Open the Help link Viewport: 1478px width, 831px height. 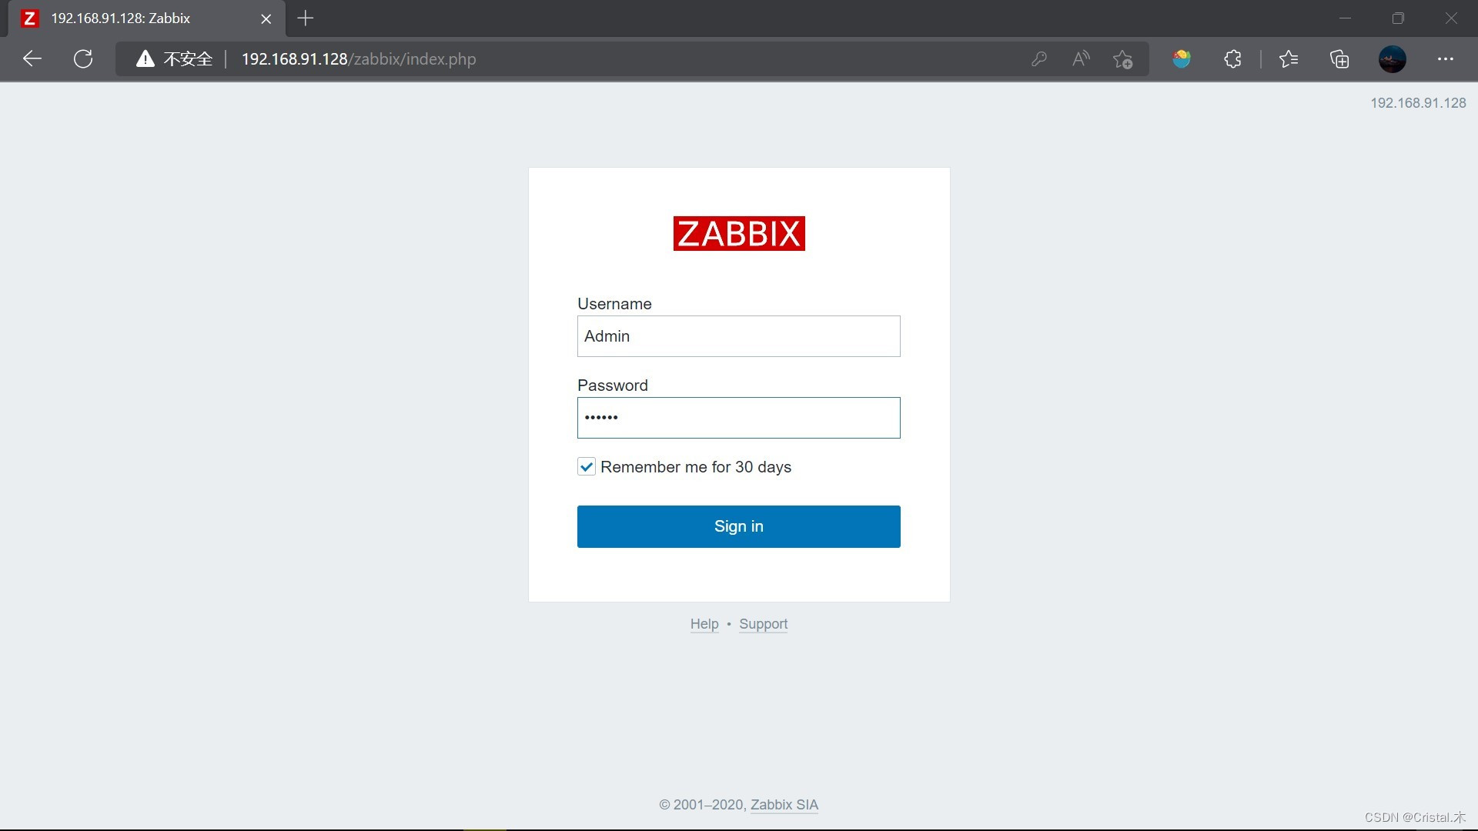(x=704, y=623)
